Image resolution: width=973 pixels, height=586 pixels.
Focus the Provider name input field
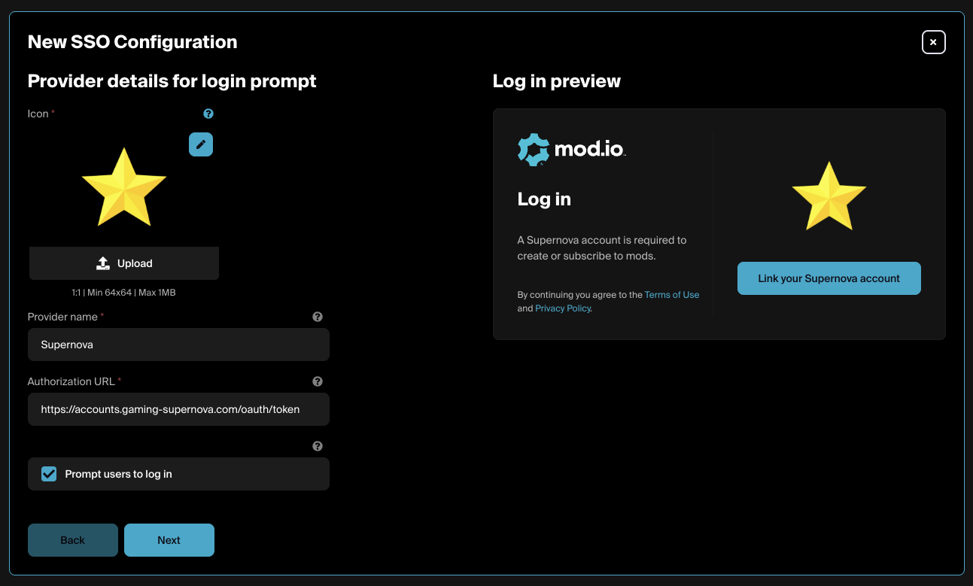tap(178, 345)
